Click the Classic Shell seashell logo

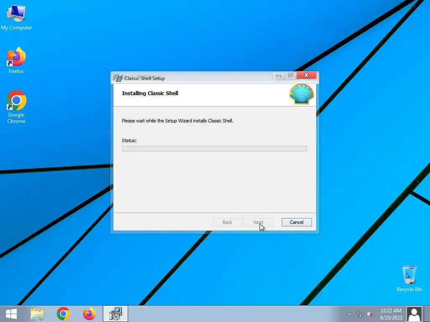pyautogui.click(x=302, y=94)
